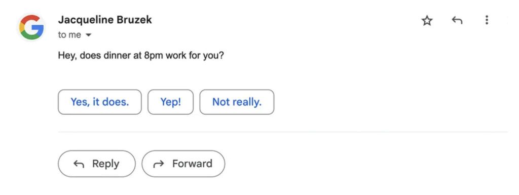The width and height of the screenshot is (519, 195).
Task: Open the three-dot More options menu
Action: tap(487, 20)
